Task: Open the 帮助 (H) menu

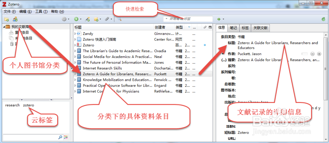Action: coord(58,12)
